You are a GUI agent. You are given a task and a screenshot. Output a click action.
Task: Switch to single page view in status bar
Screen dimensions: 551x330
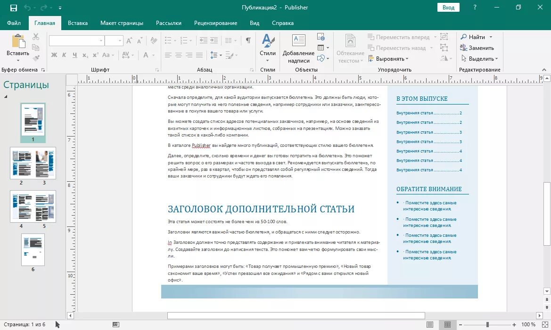click(x=430, y=324)
